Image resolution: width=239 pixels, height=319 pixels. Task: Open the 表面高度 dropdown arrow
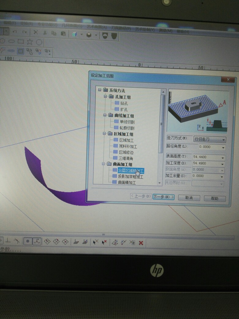223,158
